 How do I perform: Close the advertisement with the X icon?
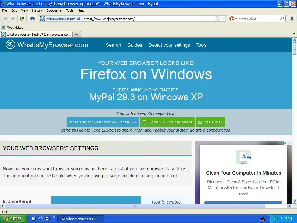290,143
